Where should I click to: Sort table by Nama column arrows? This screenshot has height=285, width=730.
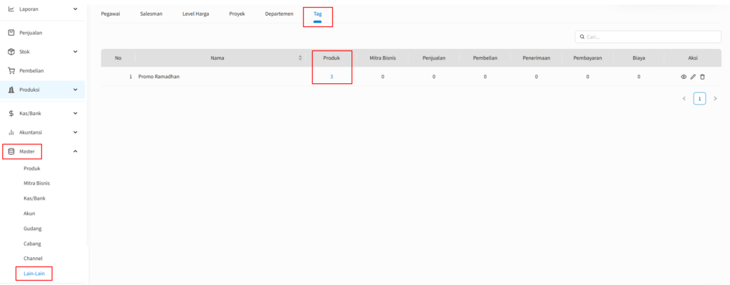300,58
